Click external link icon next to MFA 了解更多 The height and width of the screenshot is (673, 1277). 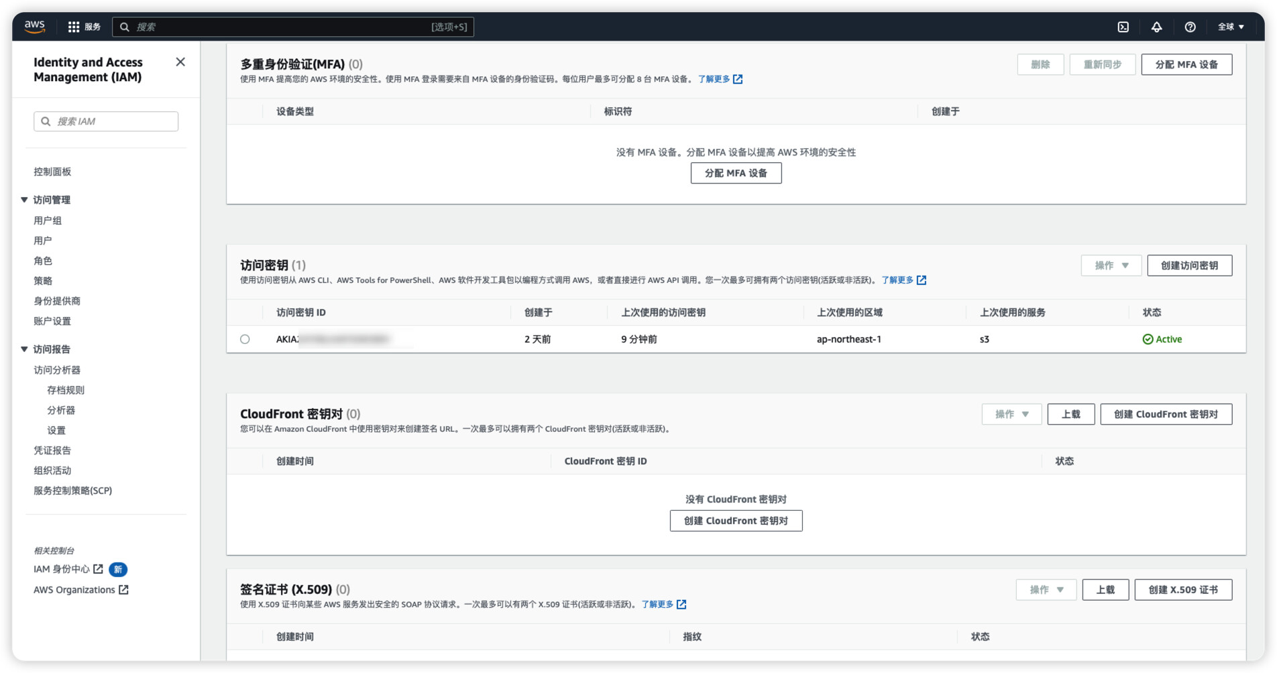coord(738,79)
